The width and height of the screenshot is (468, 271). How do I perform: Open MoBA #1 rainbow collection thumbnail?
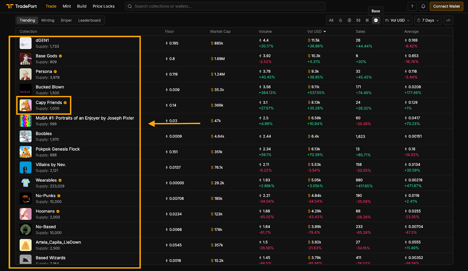(x=25, y=121)
